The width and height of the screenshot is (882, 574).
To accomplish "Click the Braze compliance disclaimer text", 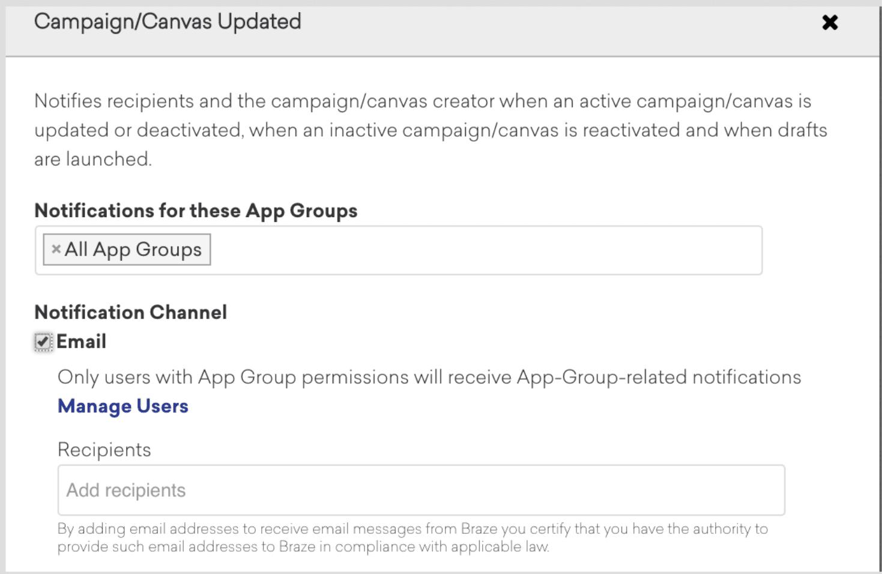I will (412, 529).
